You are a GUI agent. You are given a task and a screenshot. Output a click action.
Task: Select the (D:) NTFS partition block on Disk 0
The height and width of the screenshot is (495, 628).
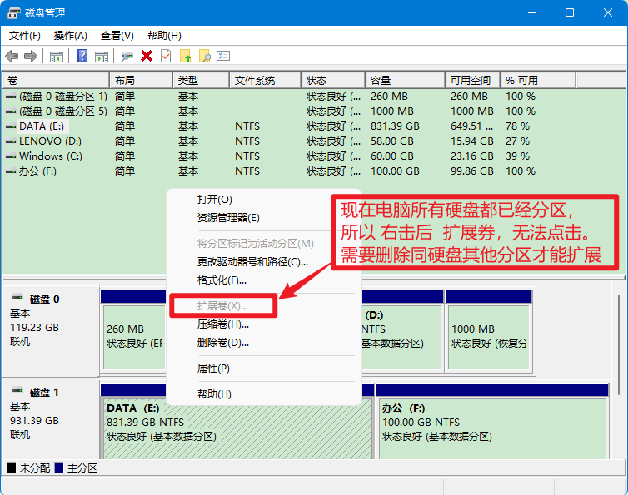(401, 337)
